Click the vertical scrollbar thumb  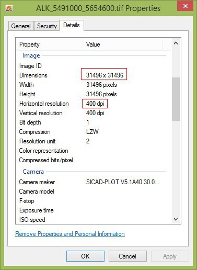[x=176, y=99]
